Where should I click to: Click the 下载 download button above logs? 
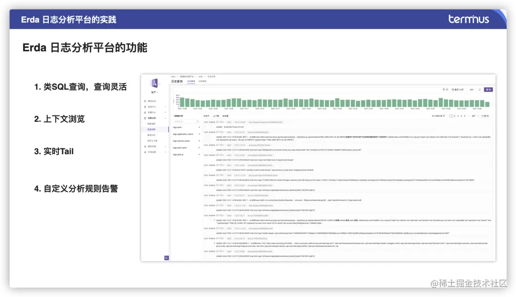point(216,116)
